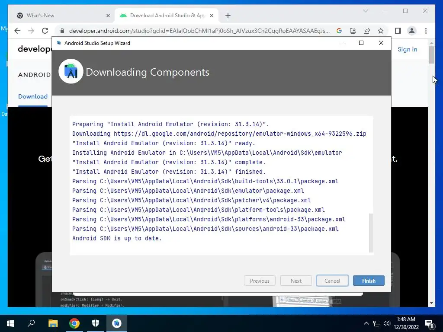The image size is (443, 332).
Task: Click the Setup Wizard title bar icon
Action: (59, 43)
